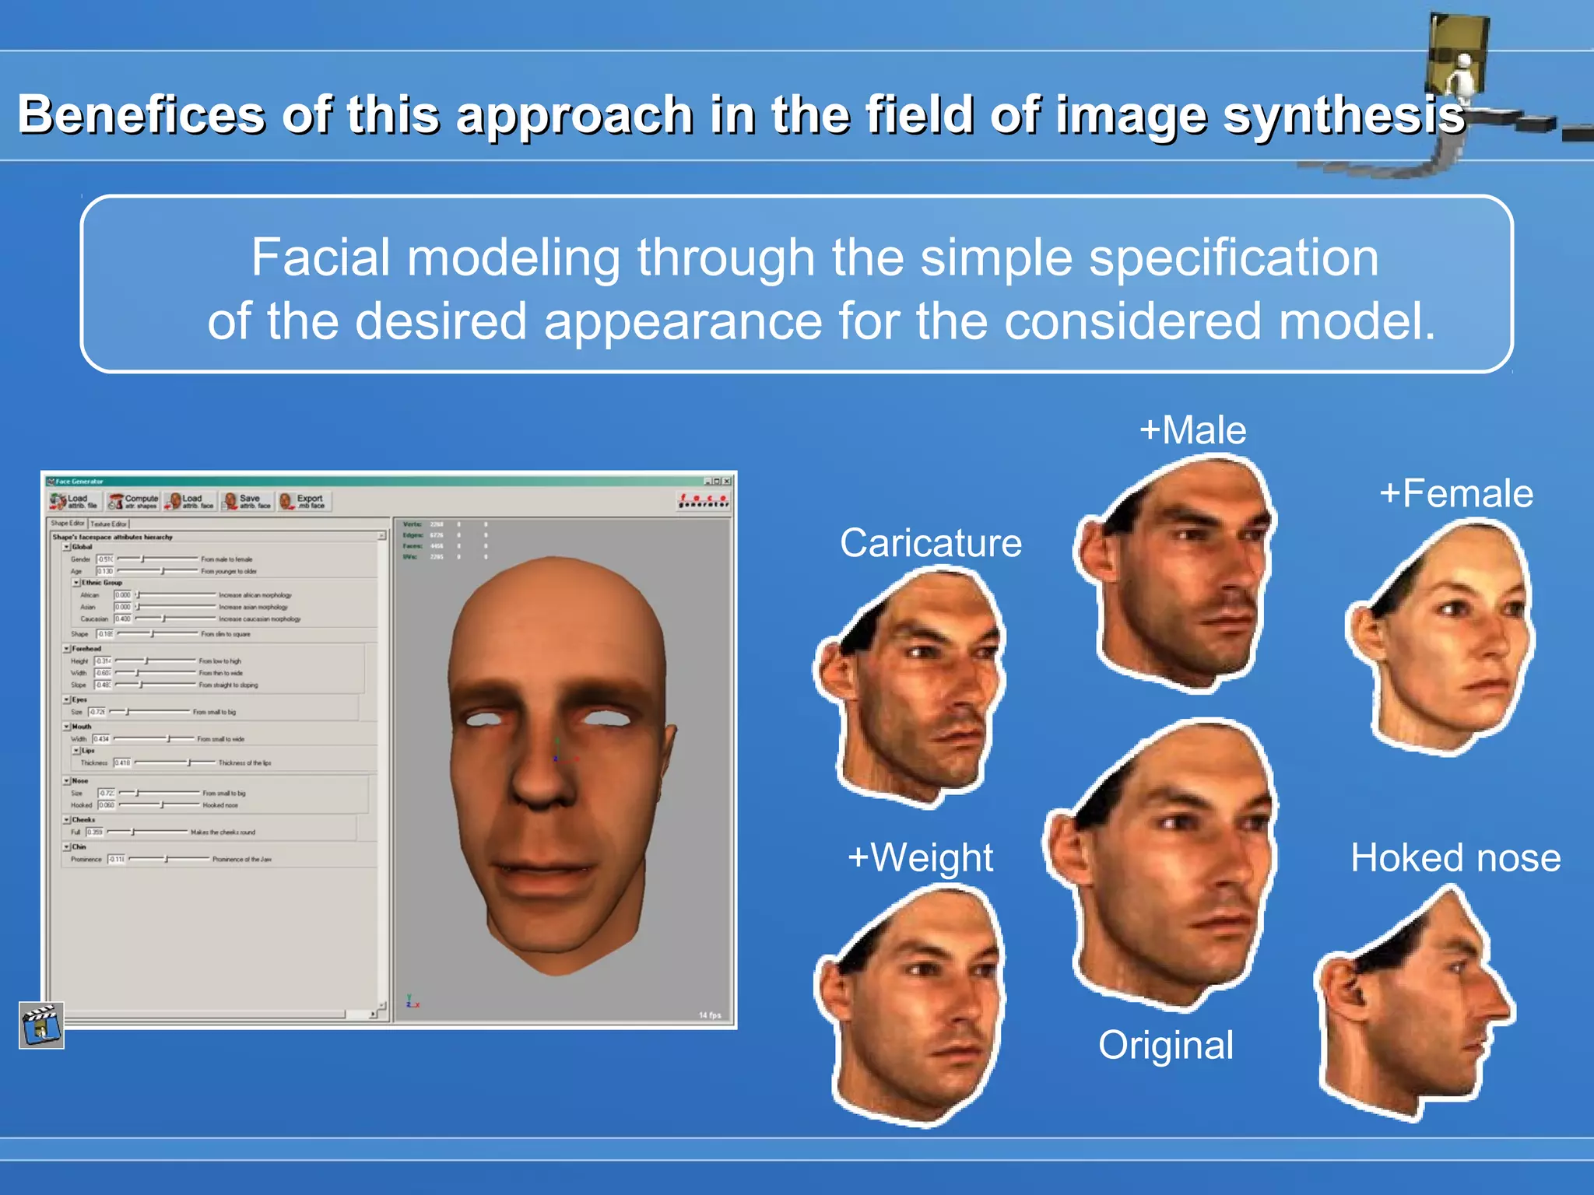Click the Load attrib. file toolbar button
The image size is (1594, 1195).
(75, 501)
